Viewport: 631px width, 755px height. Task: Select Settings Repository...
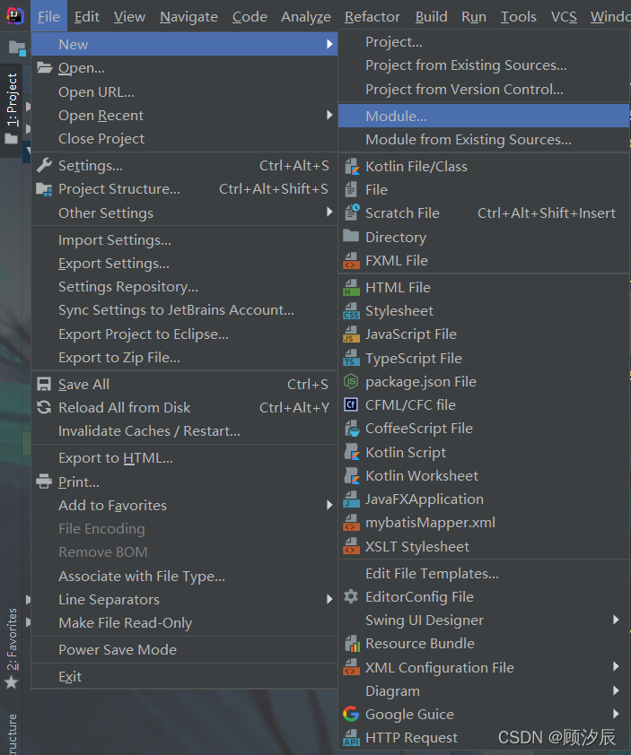[x=184, y=287]
